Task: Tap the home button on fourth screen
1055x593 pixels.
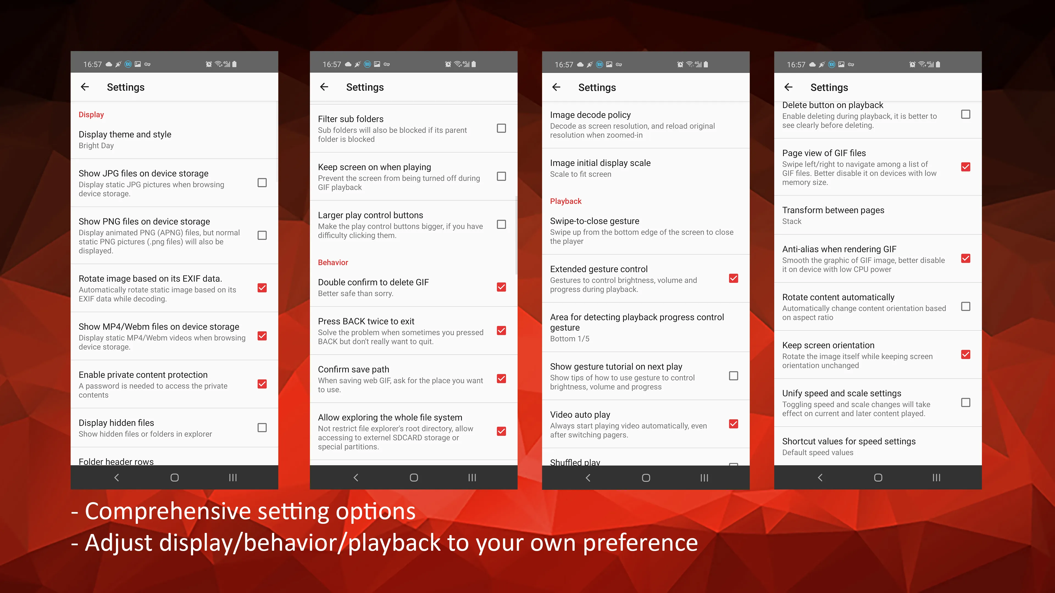Action: tap(878, 477)
